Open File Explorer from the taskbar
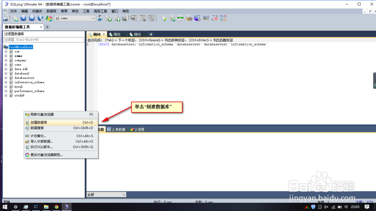 (x=46, y=207)
